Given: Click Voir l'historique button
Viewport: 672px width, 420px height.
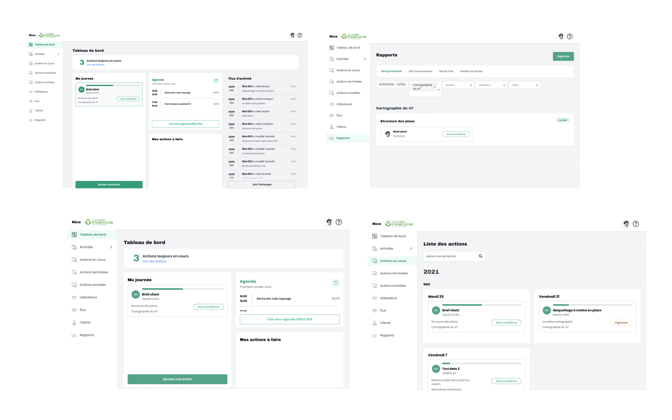Looking at the screenshot, I should click(262, 185).
